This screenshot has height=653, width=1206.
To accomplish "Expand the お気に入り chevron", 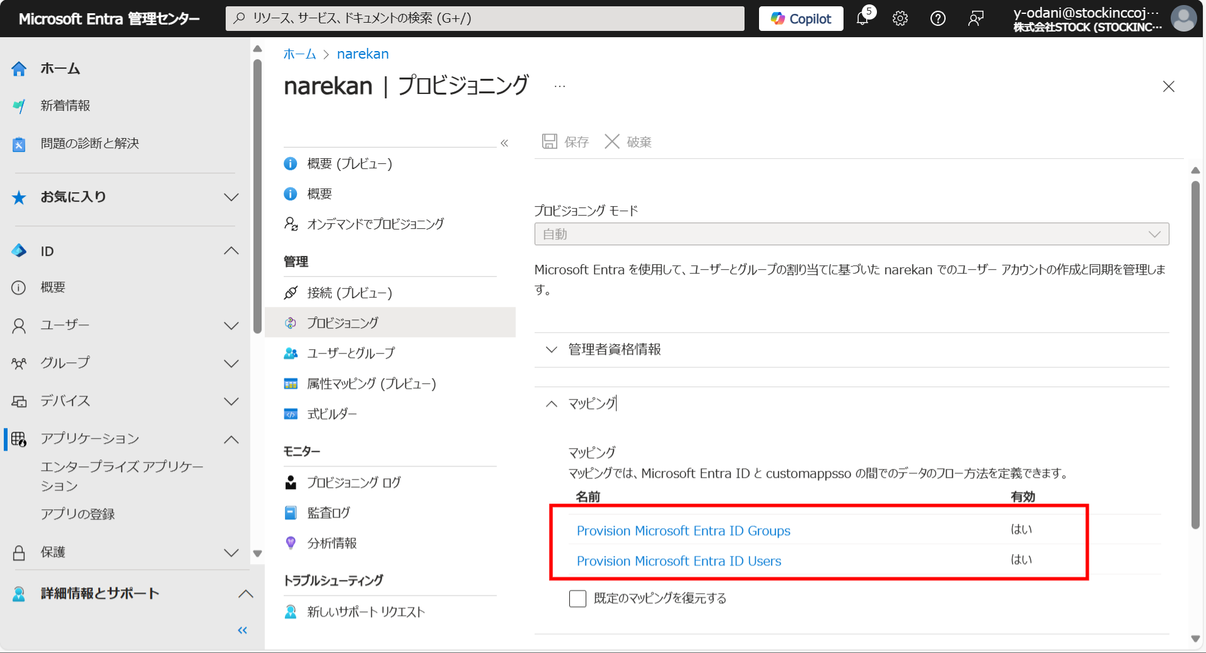I will 231,197.
